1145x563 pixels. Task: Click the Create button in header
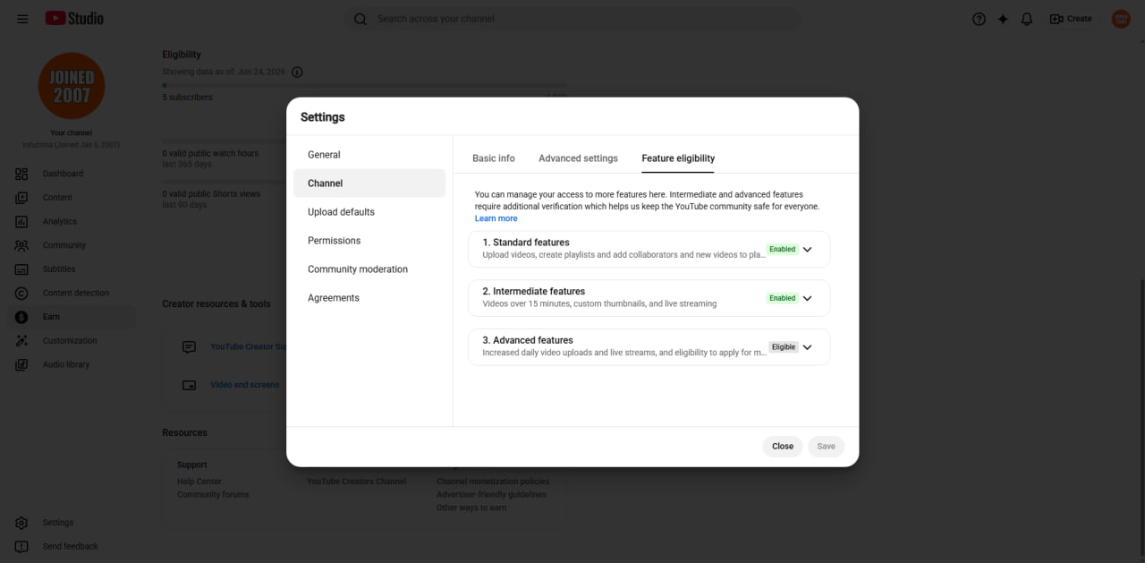tap(1071, 19)
